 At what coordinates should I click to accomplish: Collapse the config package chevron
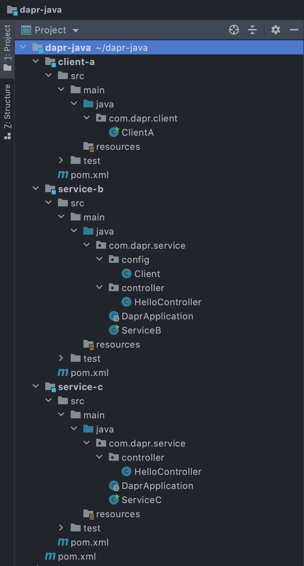point(99,259)
